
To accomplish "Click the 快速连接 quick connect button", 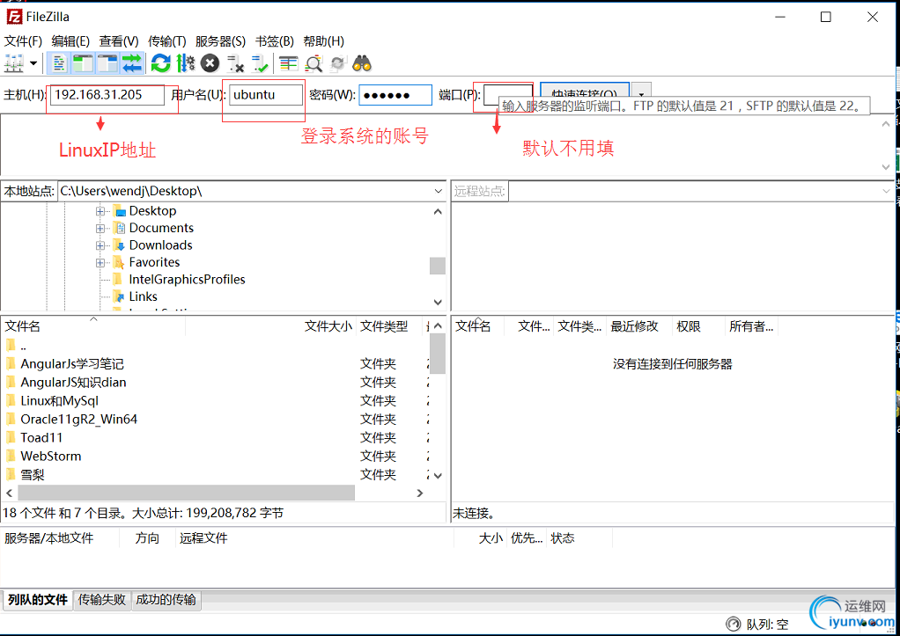I will tap(585, 91).
